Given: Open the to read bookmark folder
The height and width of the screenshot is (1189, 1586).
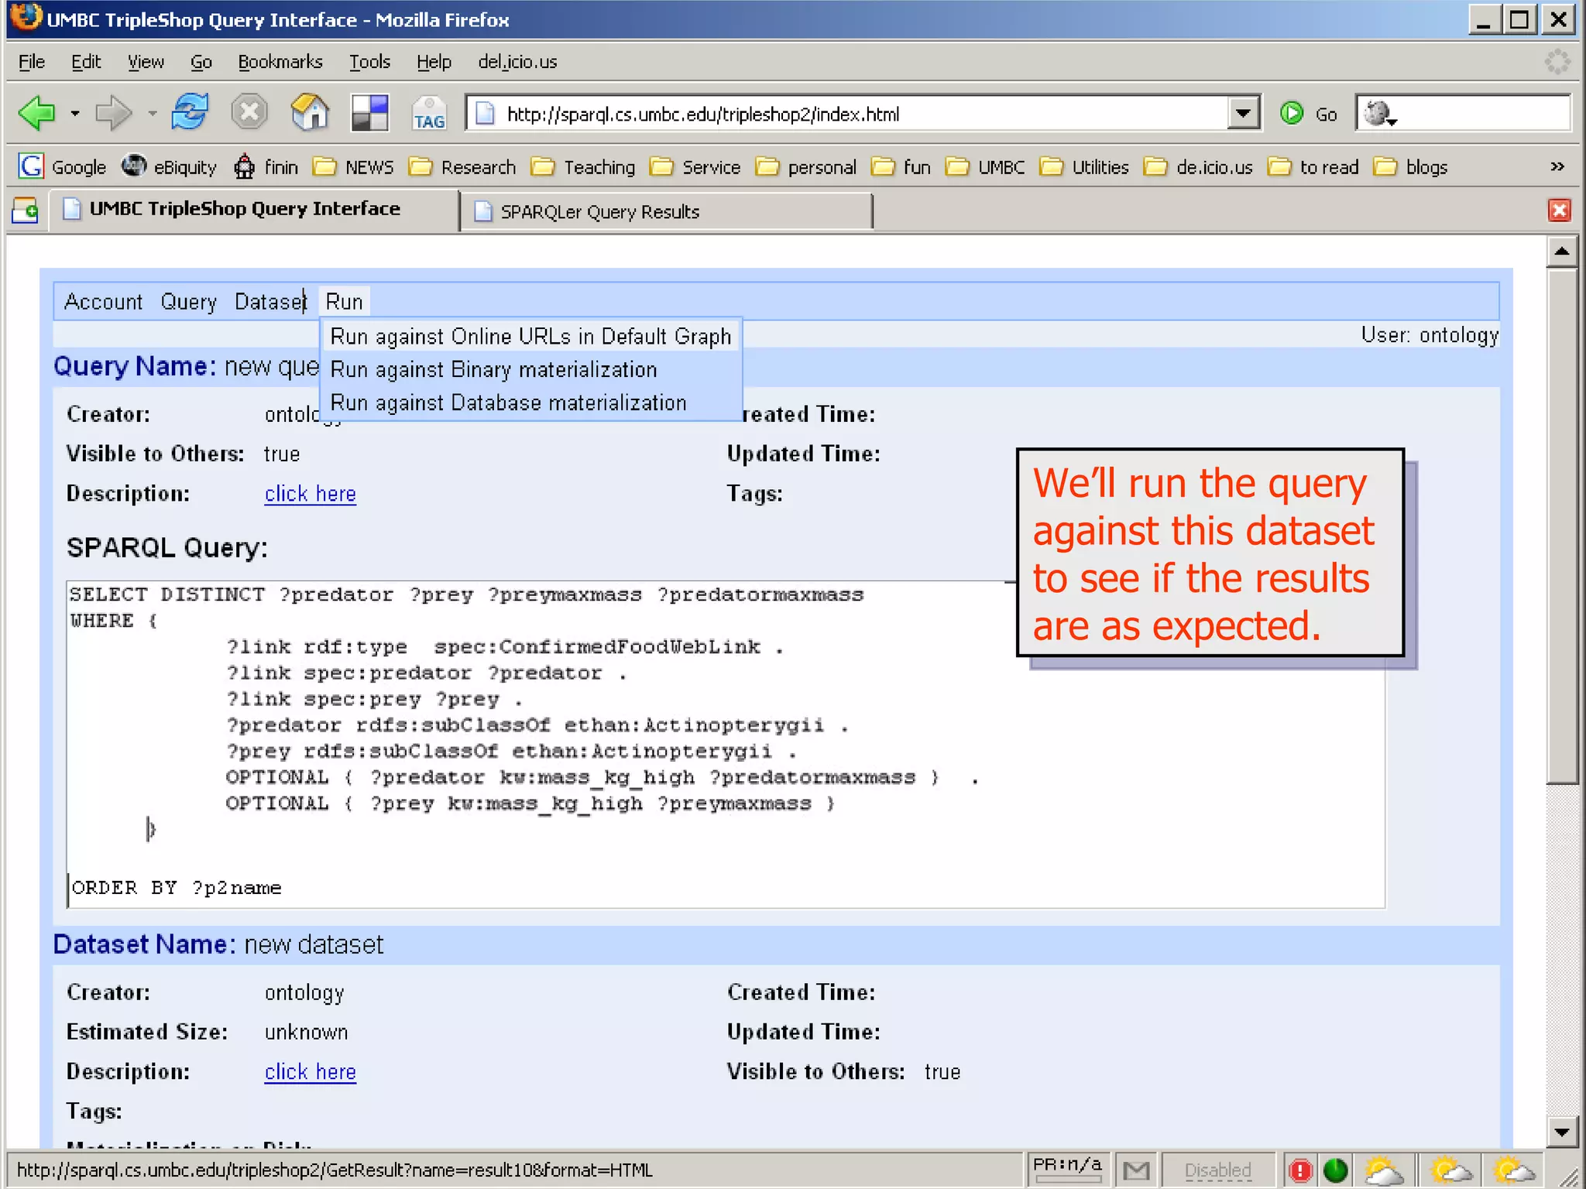Looking at the screenshot, I should pos(1313,166).
